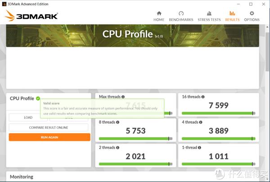The width and height of the screenshot is (270, 182).
Task: Minimize the 3DMark window
Action: [x=238, y=4]
